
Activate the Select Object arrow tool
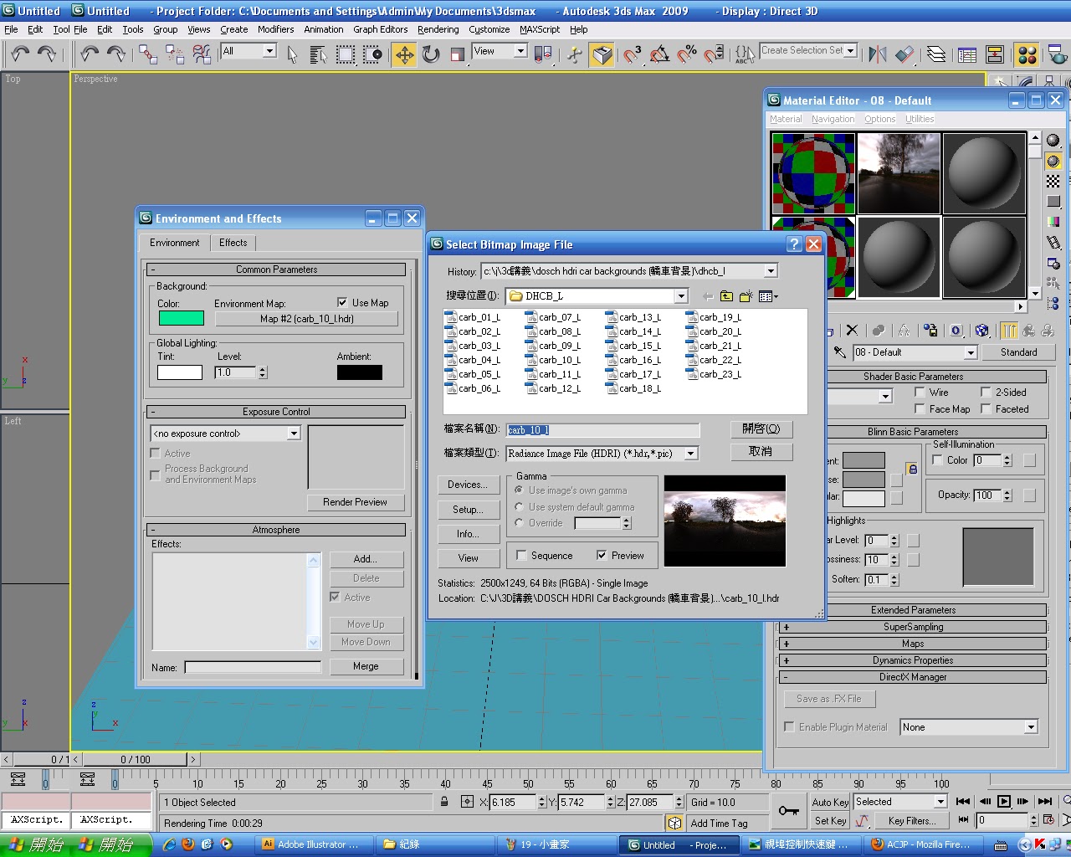click(292, 54)
